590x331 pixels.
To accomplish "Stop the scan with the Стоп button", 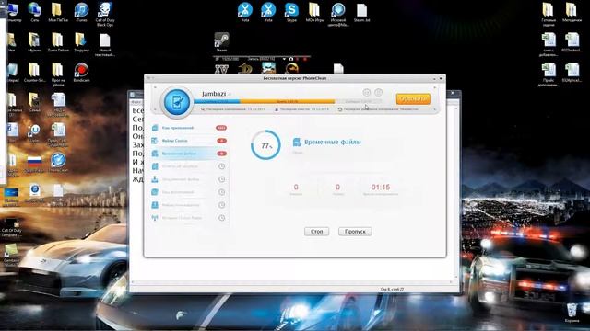I will 316,232.
